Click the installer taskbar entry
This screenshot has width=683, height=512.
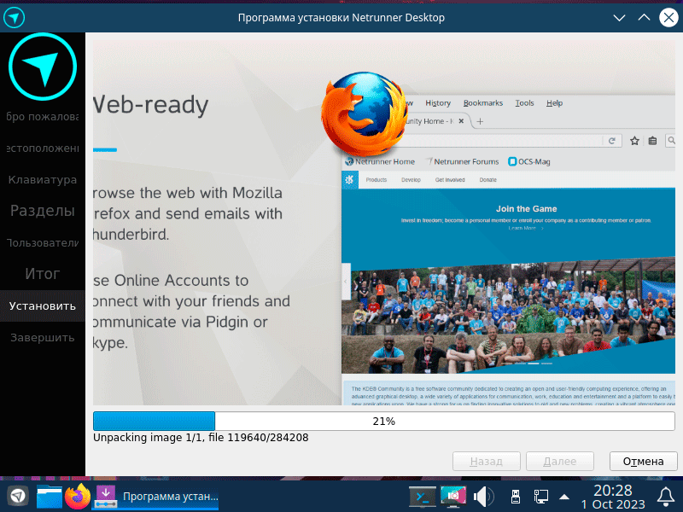coord(155,497)
